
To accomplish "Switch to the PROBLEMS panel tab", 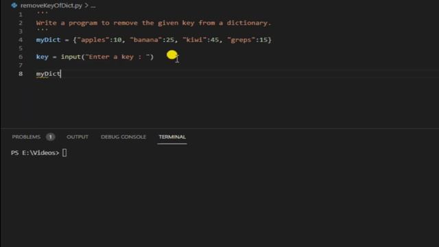I will pos(26,137).
